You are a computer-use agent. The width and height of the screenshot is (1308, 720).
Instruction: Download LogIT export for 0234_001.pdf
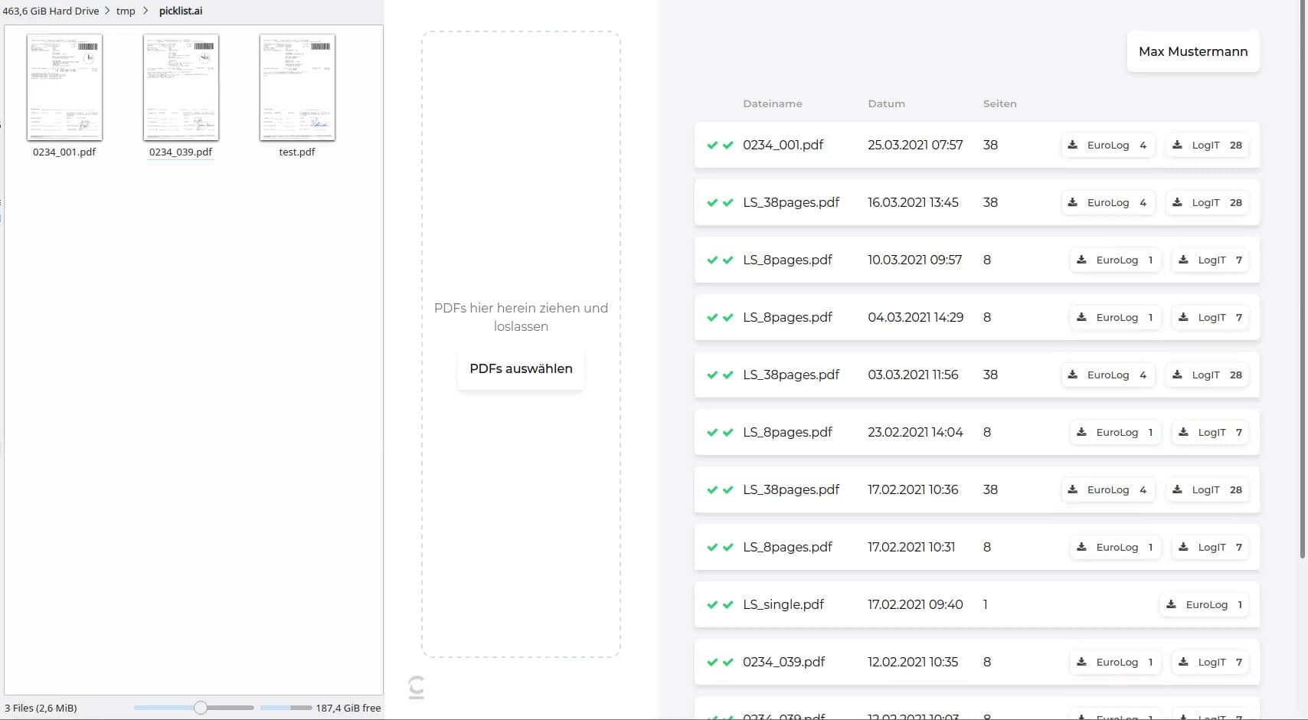click(x=1206, y=146)
